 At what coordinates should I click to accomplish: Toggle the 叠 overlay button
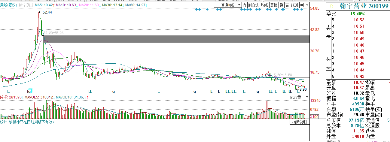coord(281,5)
